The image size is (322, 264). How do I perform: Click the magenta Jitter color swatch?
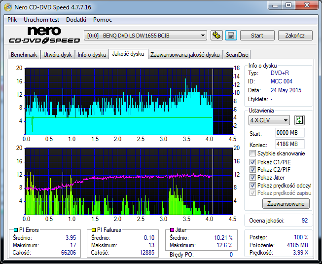point(172,230)
